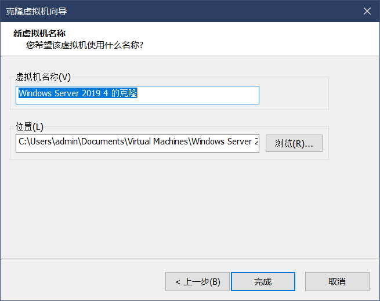This screenshot has height=301, width=380.
Task: Cancel the wizard with 取消 button
Action: pyautogui.click(x=337, y=282)
